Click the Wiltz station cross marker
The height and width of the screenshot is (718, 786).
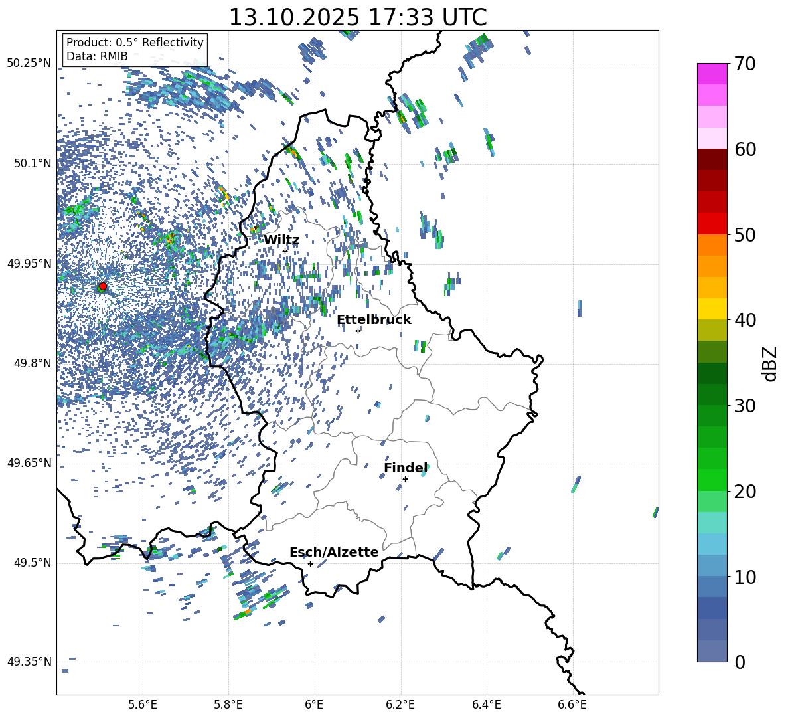pos(285,251)
